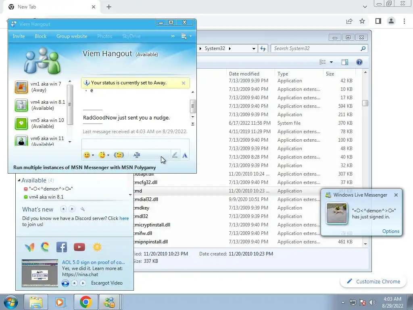Toggle Chrome side panel icon
413x310 pixels.
click(378, 21)
